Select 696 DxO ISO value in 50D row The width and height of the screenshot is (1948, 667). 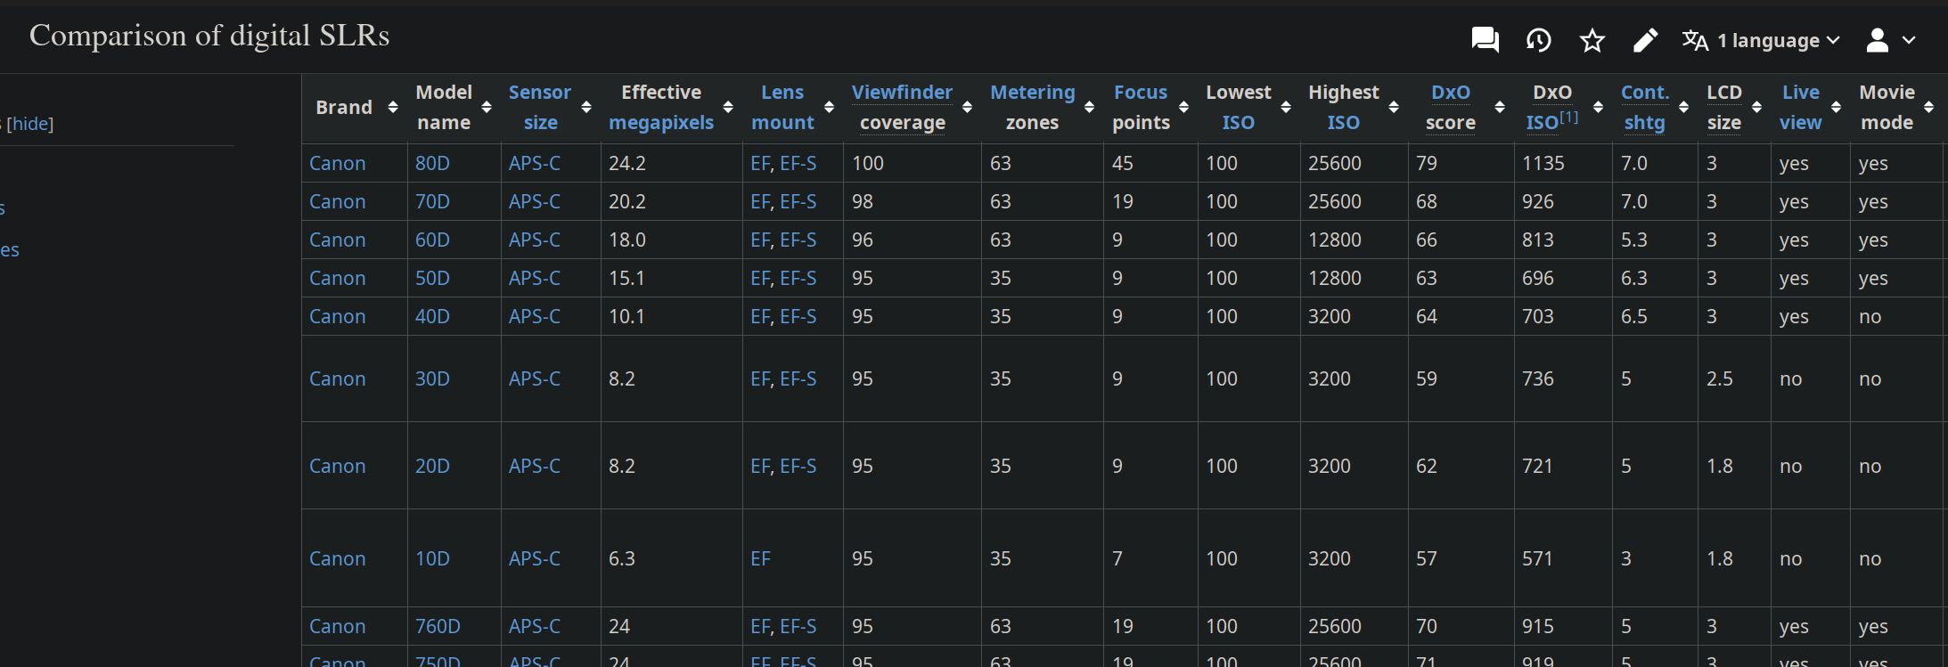coord(1538,278)
